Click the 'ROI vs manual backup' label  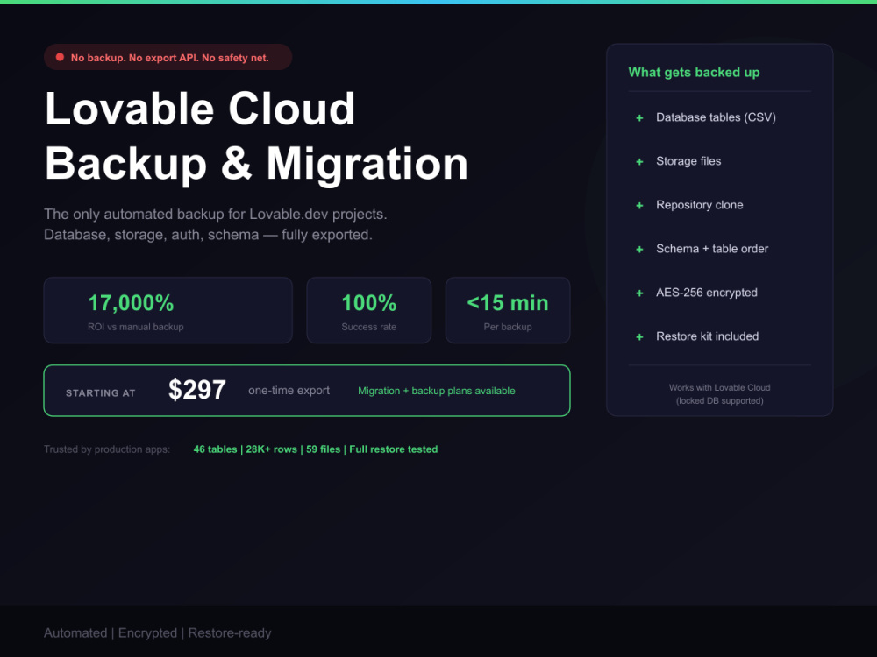[135, 327]
